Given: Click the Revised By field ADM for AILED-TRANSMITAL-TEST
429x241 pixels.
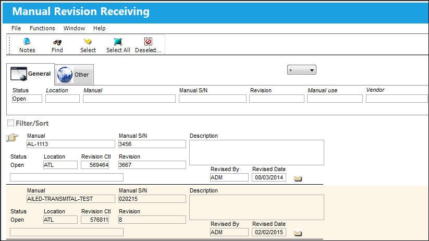Looking at the screenshot, I should [x=229, y=232].
